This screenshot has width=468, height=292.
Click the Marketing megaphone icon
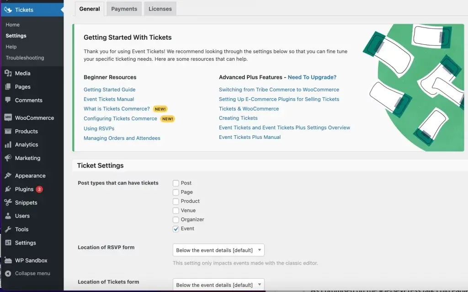[8, 158]
